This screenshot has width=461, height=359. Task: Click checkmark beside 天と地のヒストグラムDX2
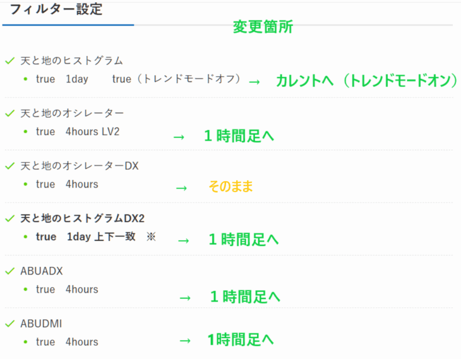coord(9,219)
